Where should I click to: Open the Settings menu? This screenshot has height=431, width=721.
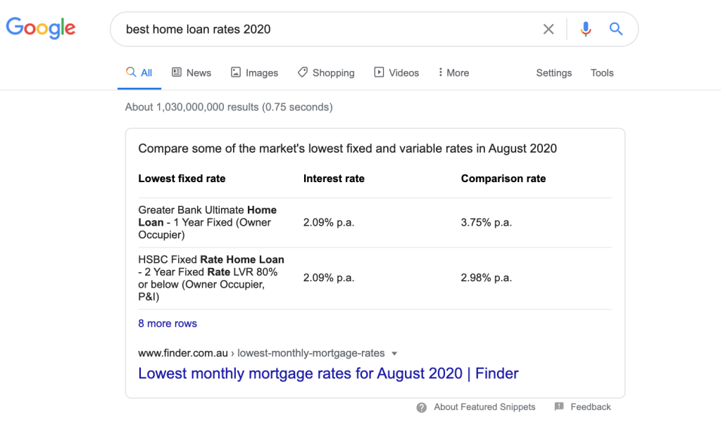(553, 72)
